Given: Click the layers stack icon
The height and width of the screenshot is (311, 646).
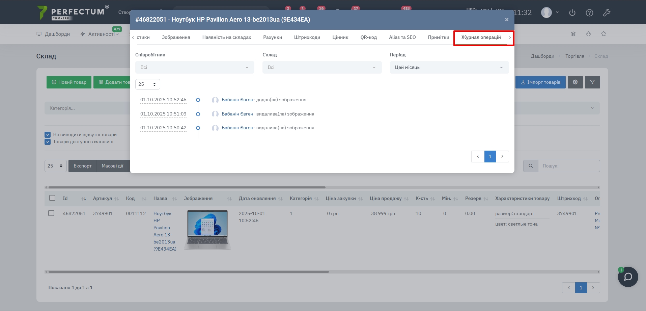Looking at the screenshot, I should point(573,34).
